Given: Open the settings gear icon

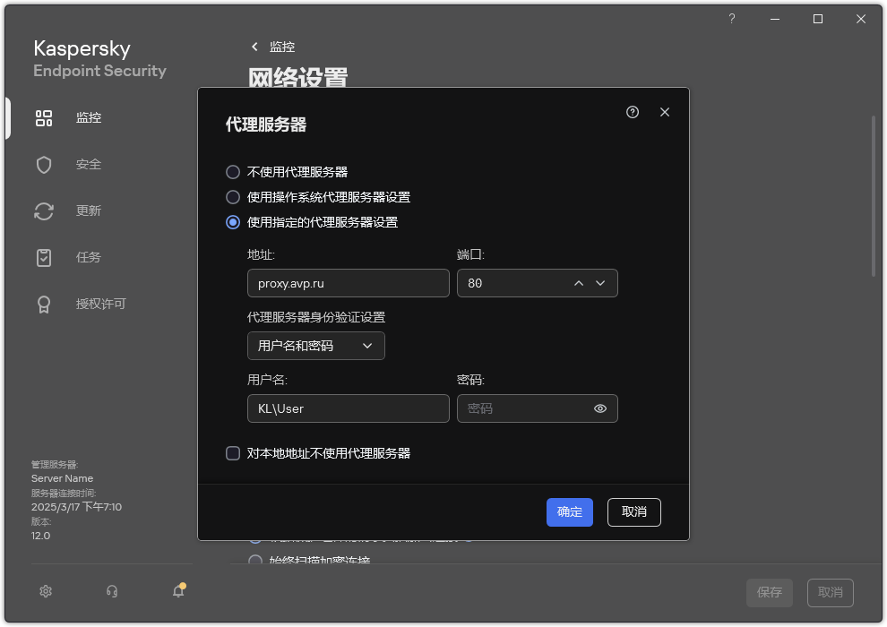Looking at the screenshot, I should [45, 591].
